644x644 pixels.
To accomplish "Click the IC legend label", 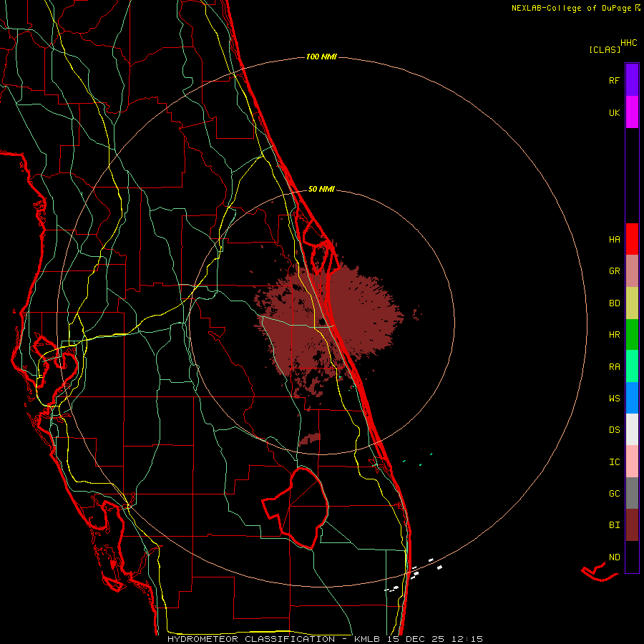I will (614, 462).
